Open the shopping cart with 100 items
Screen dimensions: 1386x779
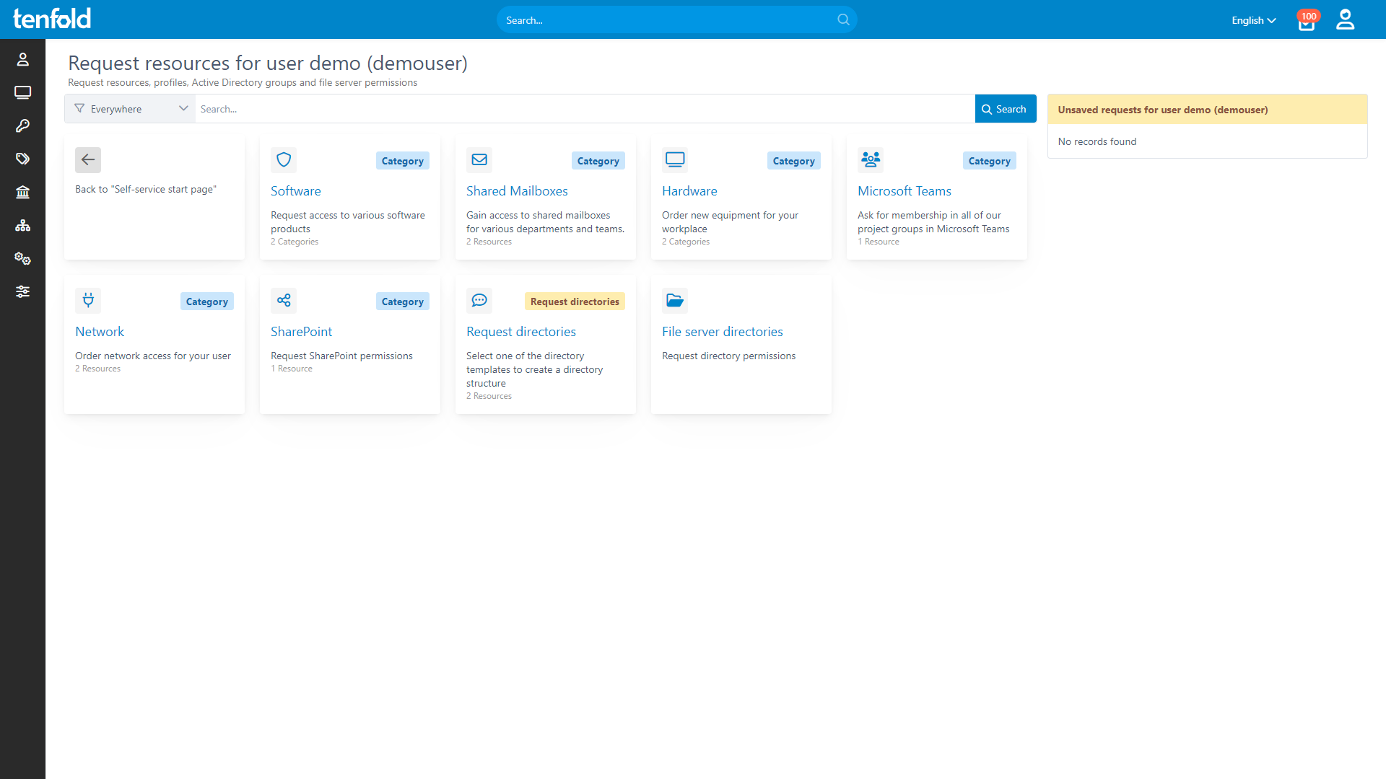pyautogui.click(x=1306, y=22)
